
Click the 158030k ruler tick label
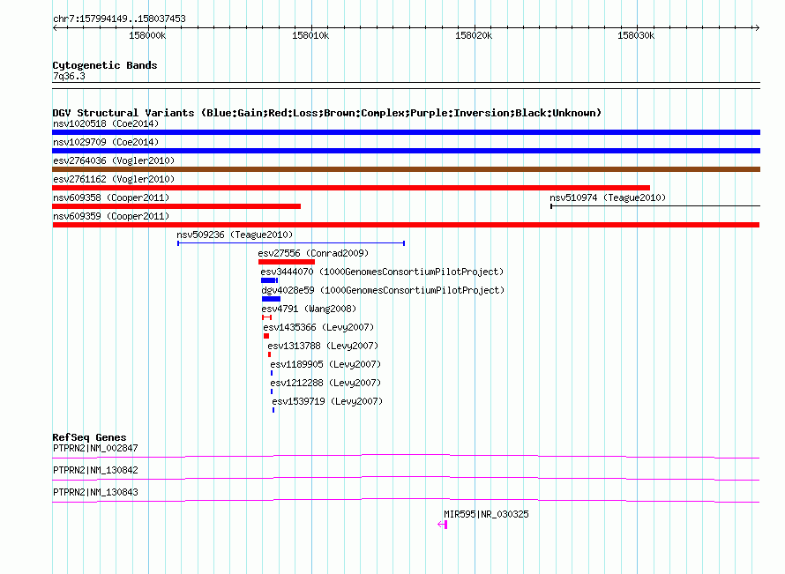click(x=636, y=35)
